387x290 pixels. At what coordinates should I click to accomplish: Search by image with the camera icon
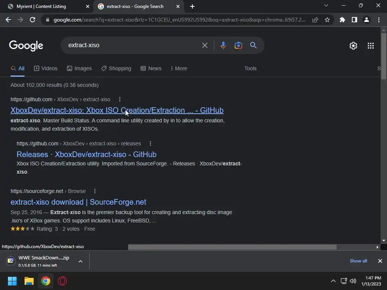(x=238, y=45)
